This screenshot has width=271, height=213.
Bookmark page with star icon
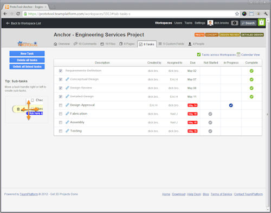(x=237, y=14)
